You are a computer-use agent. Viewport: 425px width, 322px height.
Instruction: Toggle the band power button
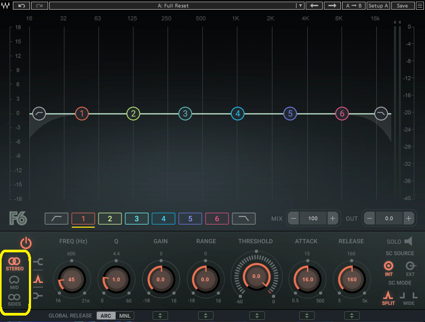[26, 242]
